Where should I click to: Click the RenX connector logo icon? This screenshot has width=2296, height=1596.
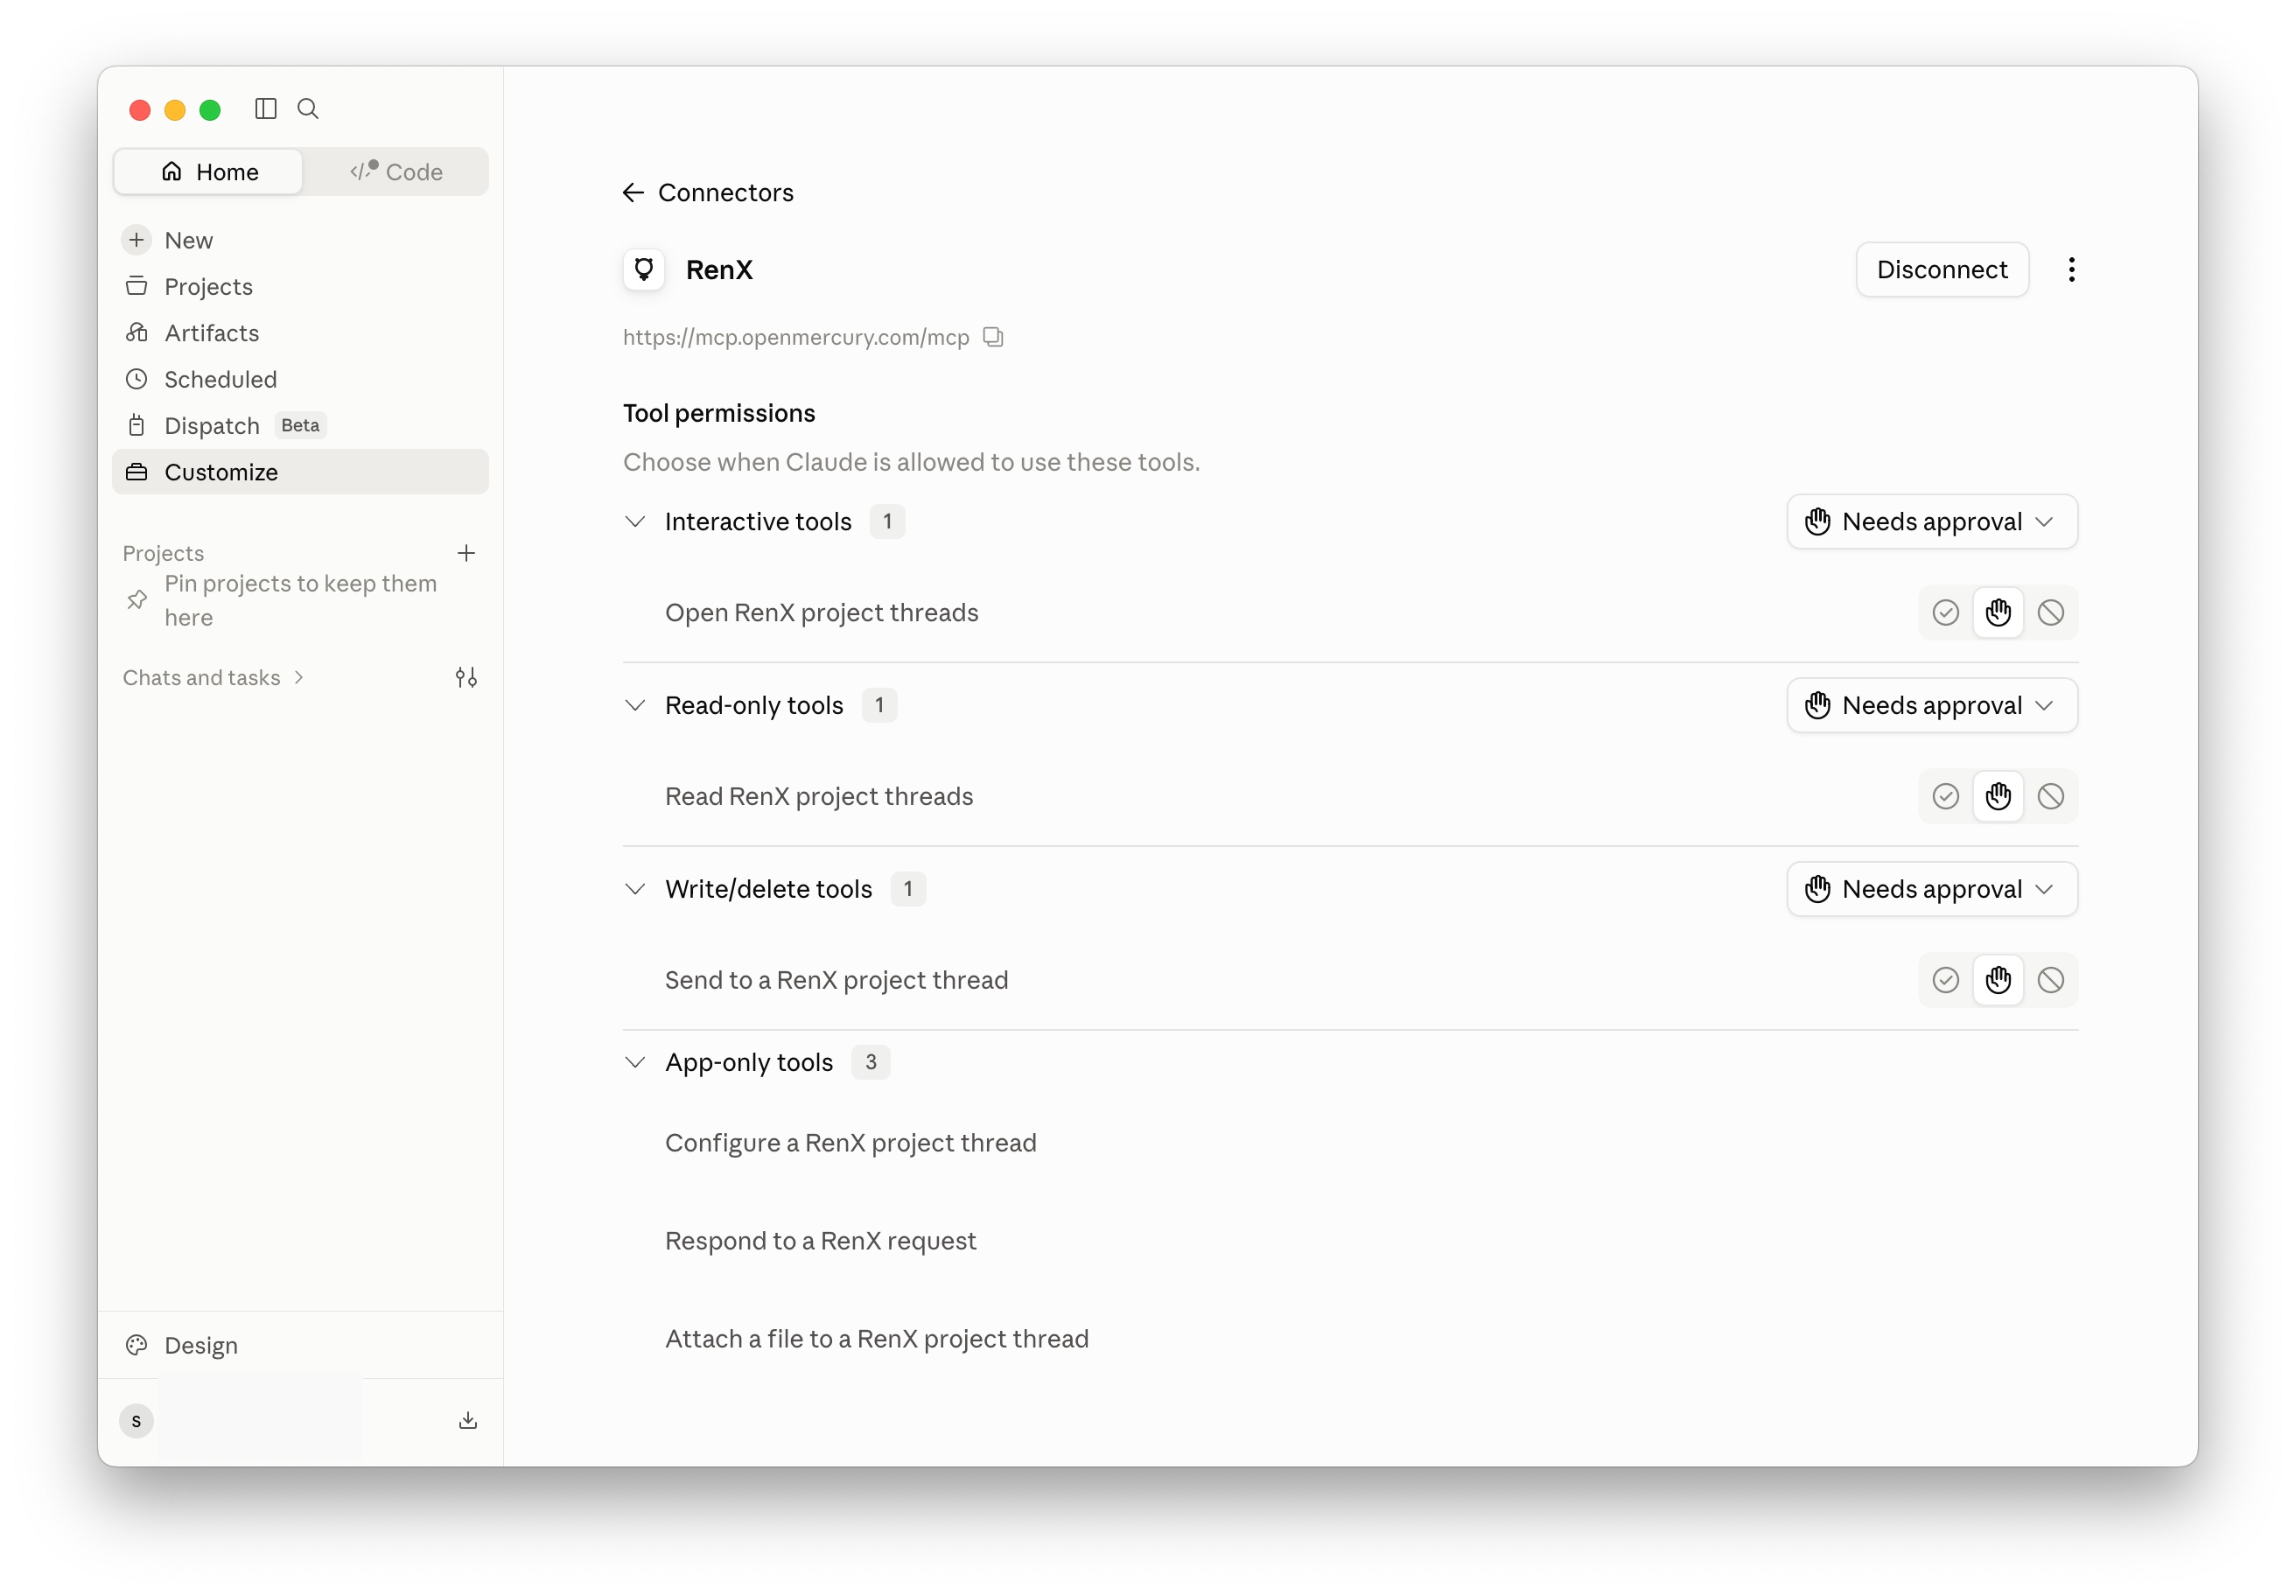[644, 270]
